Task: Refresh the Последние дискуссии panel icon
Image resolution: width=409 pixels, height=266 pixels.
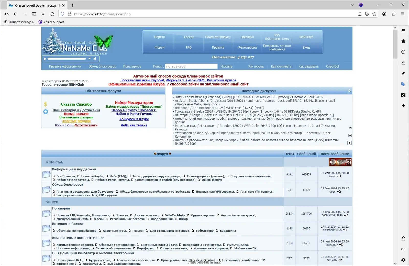Action: coord(349,91)
